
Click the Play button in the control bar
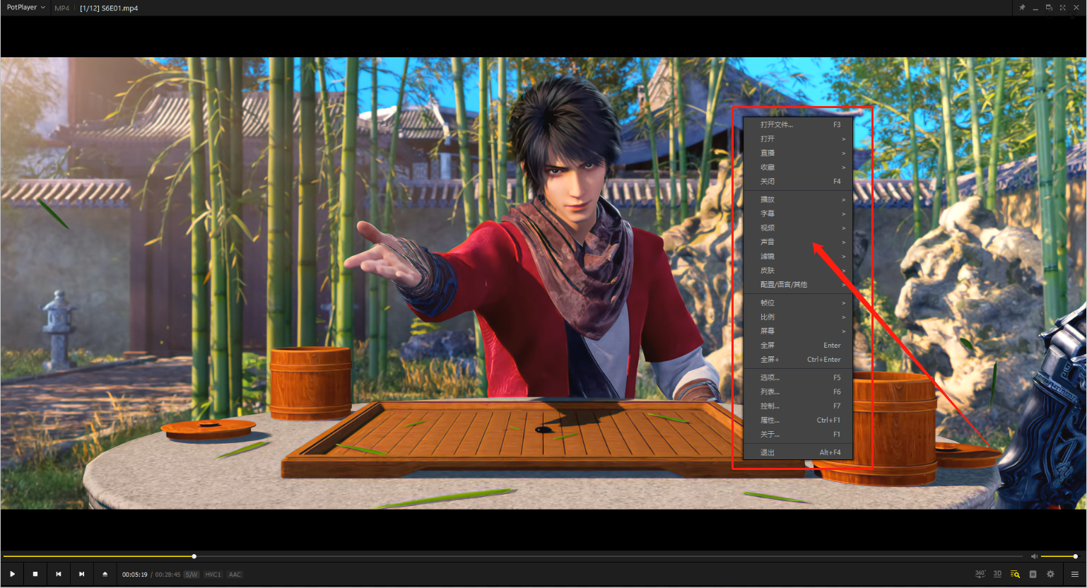pos(12,574)
